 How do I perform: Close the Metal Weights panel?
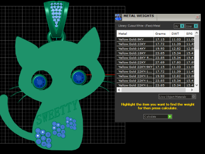click(x=197, y=17)
